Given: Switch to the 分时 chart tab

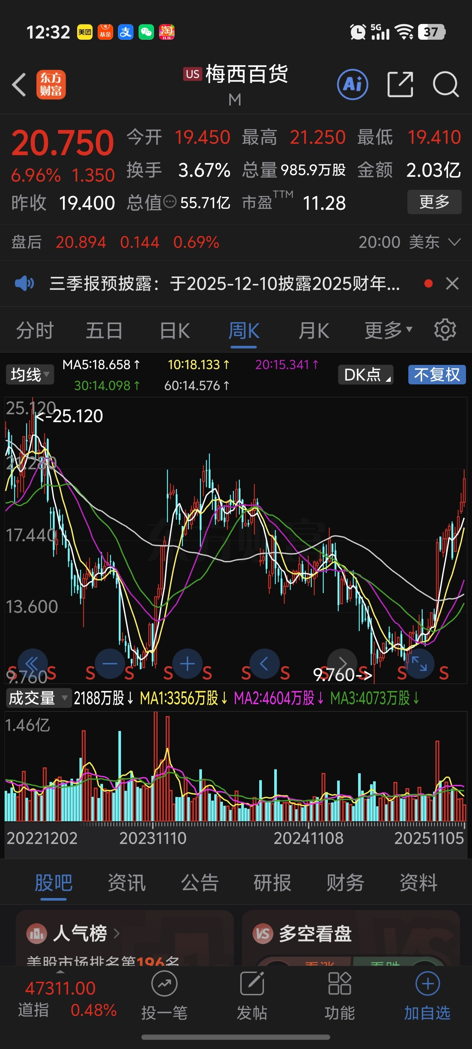Looking at the screenshot, I should tap(35, 330).
